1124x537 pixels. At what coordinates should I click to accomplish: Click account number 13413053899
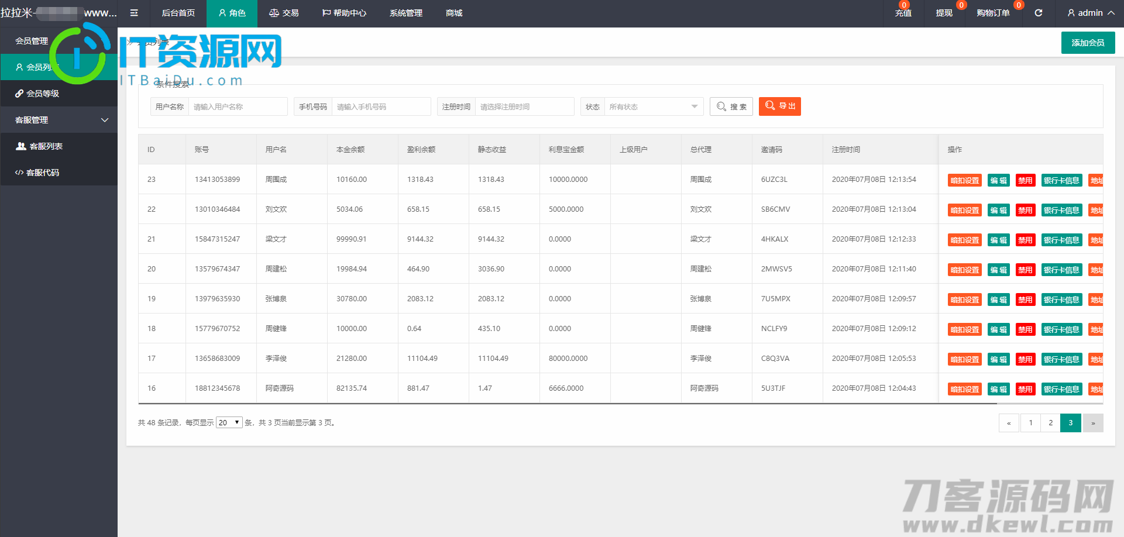(x=218, y=180)
